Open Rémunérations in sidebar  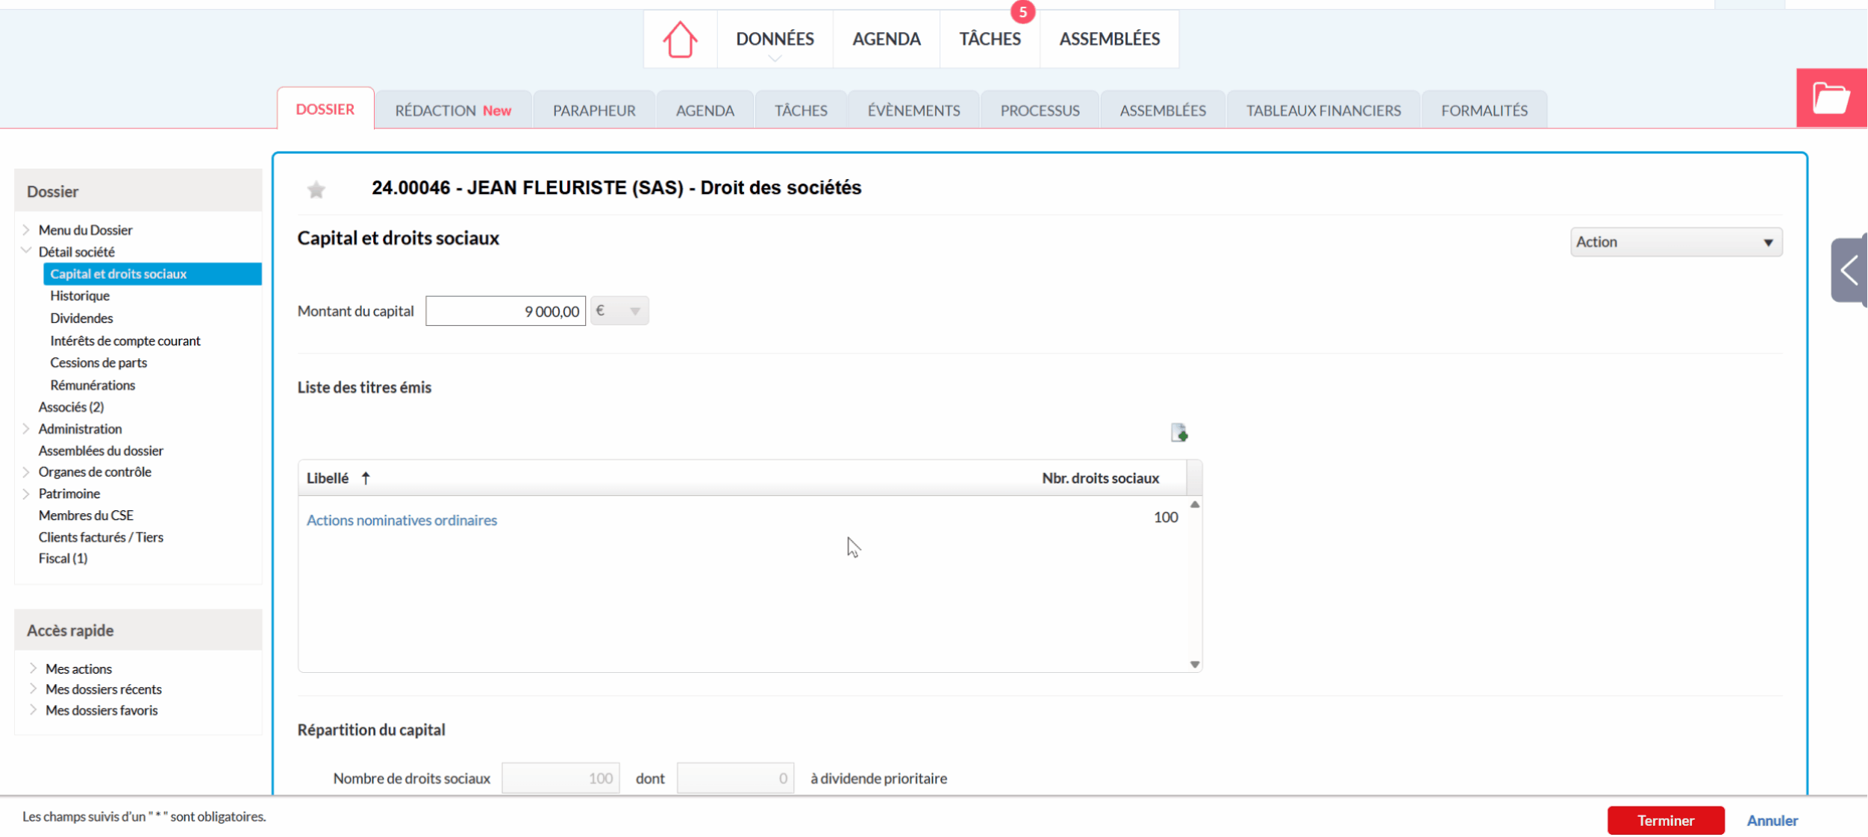[x=93, y=385]
